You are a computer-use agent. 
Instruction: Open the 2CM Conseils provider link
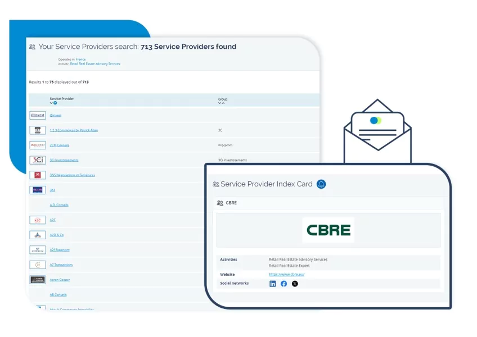(60, 145)
